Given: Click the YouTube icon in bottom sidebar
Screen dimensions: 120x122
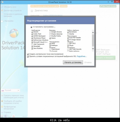Looking at the screenshot, I should click(14, 116).
